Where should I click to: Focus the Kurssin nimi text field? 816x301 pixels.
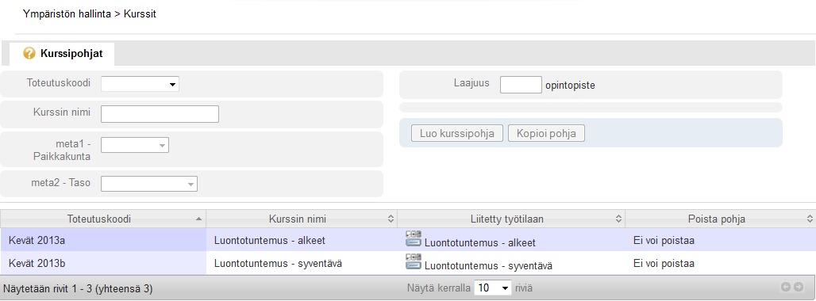pos(160,114)
